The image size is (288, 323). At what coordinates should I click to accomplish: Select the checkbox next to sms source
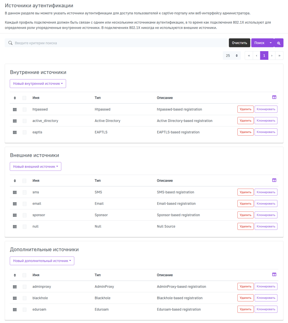(x=24, y=192)
